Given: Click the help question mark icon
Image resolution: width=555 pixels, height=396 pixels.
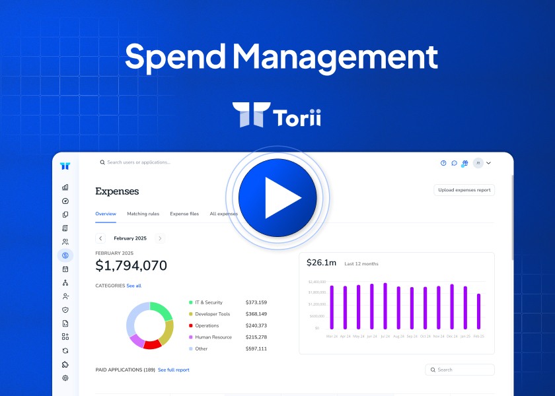Looking at the screenshot, I should (443, 163).
